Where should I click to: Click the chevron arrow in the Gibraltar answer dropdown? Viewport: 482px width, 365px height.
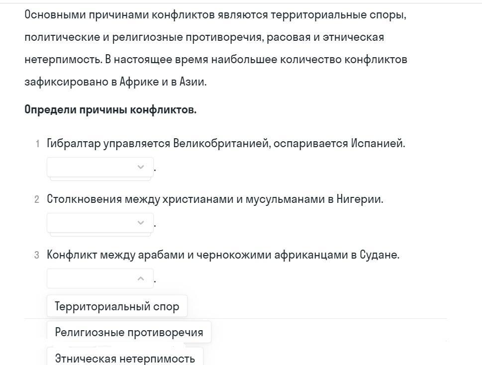(141, 167)
